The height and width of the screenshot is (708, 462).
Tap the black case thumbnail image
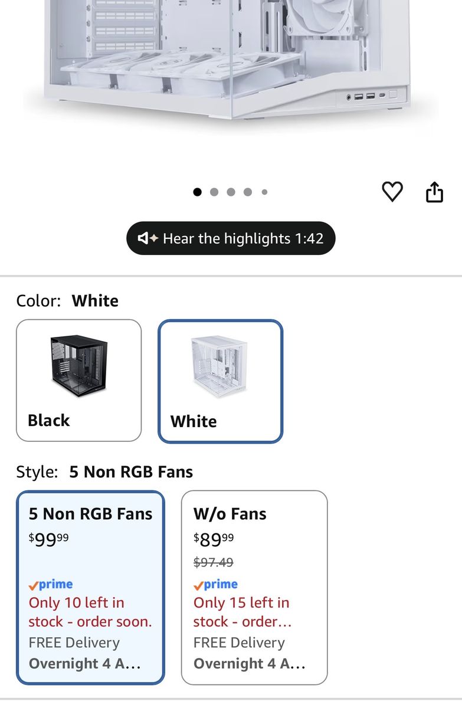(x=78, y=367)
